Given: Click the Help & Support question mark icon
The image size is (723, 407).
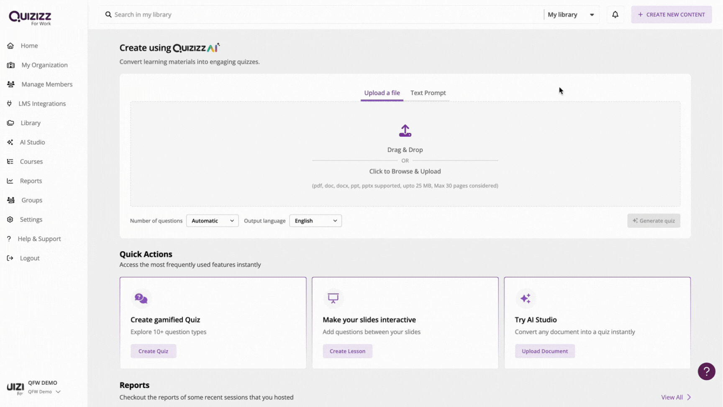Looking at the screenshot, I should tap(9, 239).
